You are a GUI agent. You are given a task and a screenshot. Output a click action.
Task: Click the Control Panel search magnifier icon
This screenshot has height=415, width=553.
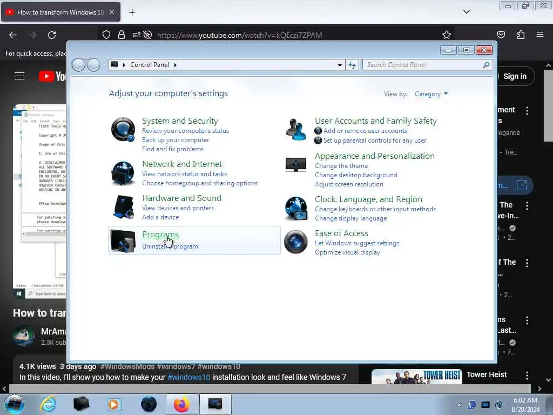tap(486, 65)
